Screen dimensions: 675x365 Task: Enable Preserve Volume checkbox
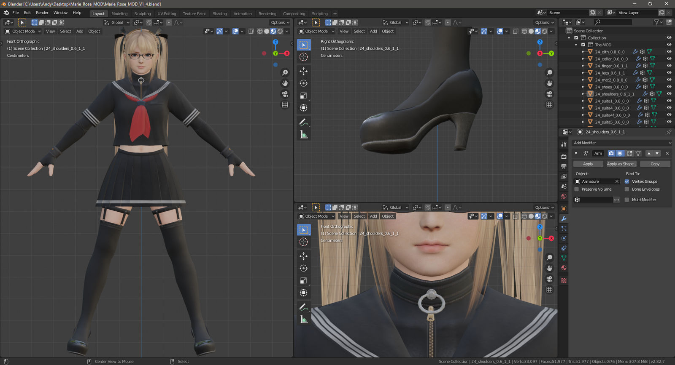click(576, 189)
